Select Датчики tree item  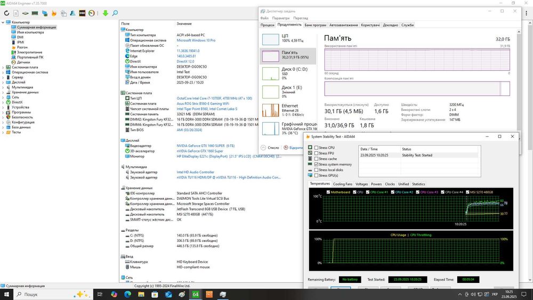click(x=23, y=62)
